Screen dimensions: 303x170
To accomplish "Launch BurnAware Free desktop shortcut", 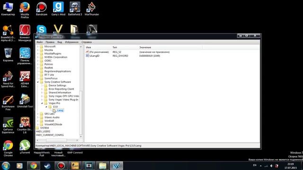I will click(8, 102).
